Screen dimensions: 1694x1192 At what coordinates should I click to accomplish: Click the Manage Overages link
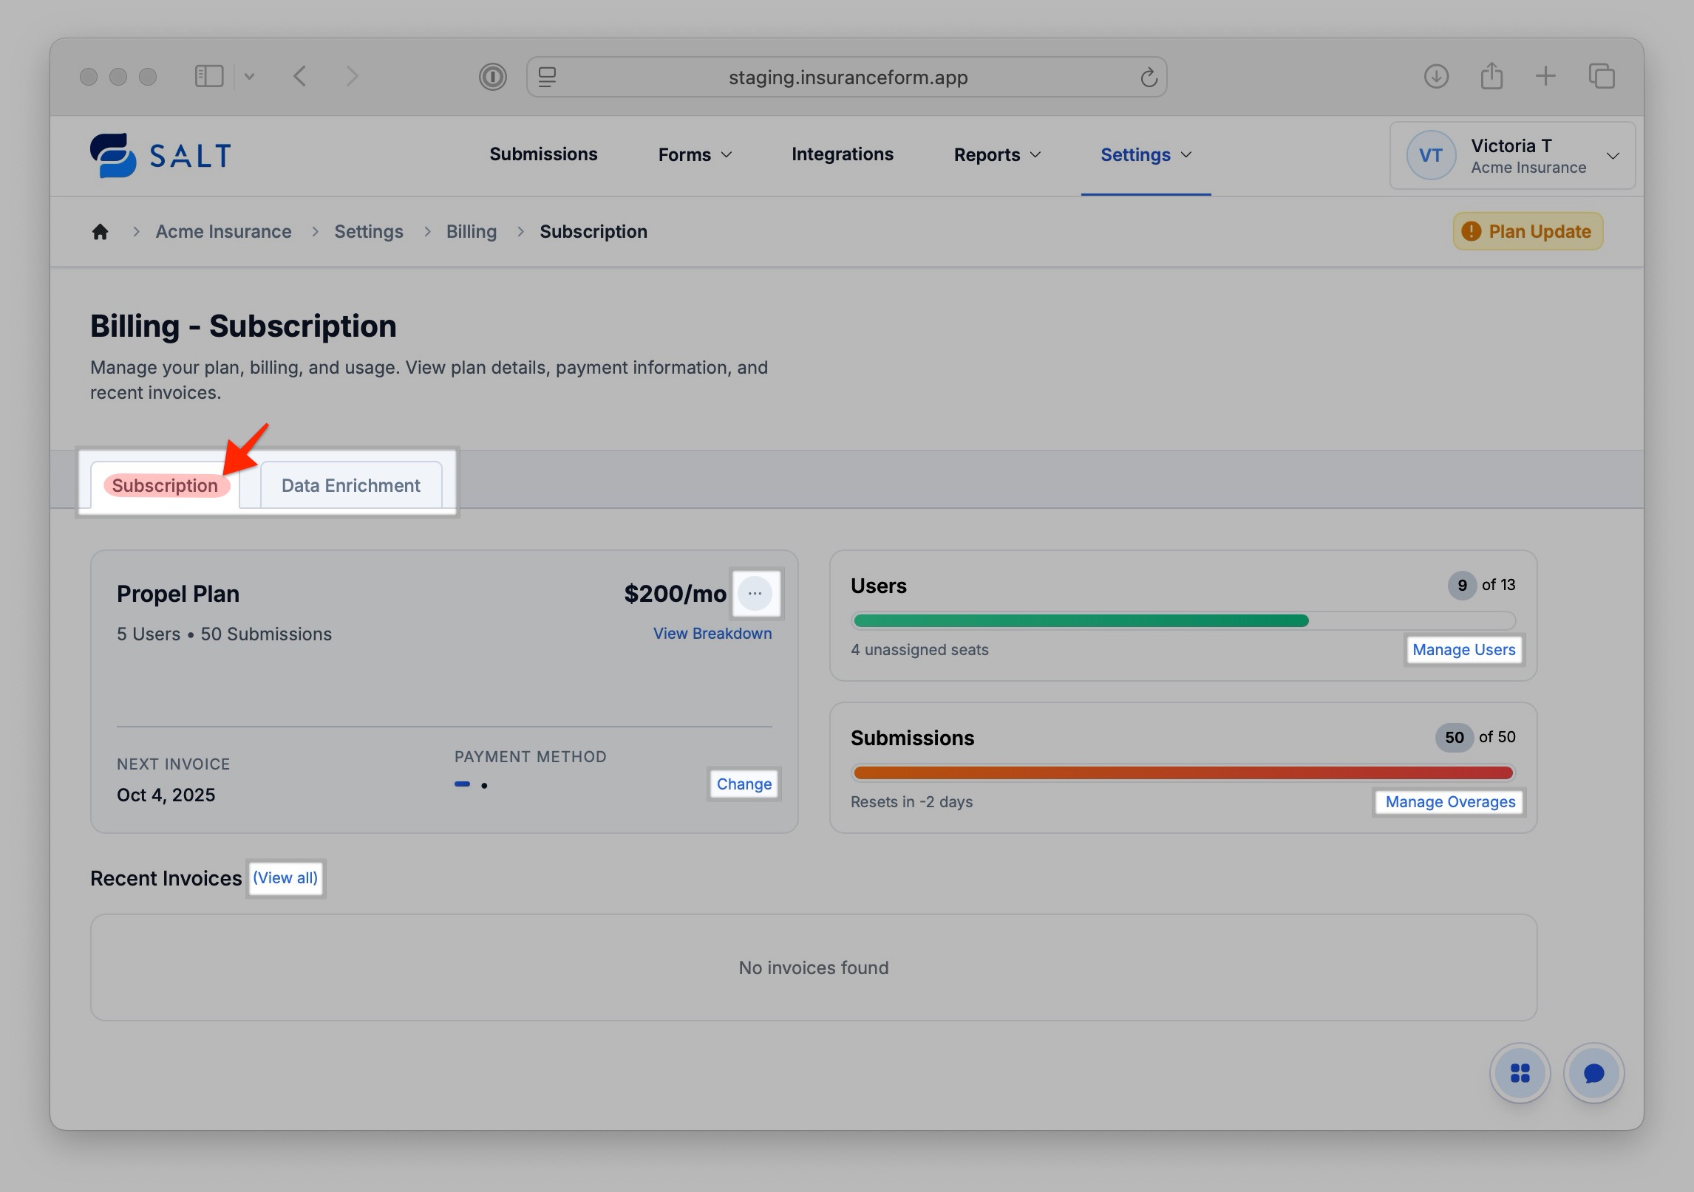pos(1449,802)
